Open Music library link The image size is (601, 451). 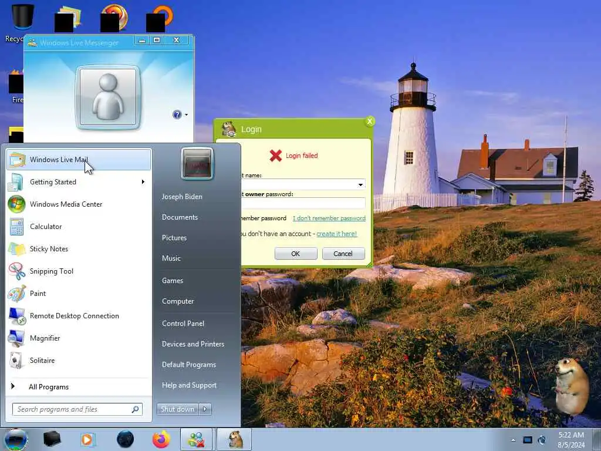click(171, 258)
